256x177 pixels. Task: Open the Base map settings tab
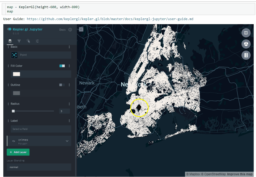[37, 41]
